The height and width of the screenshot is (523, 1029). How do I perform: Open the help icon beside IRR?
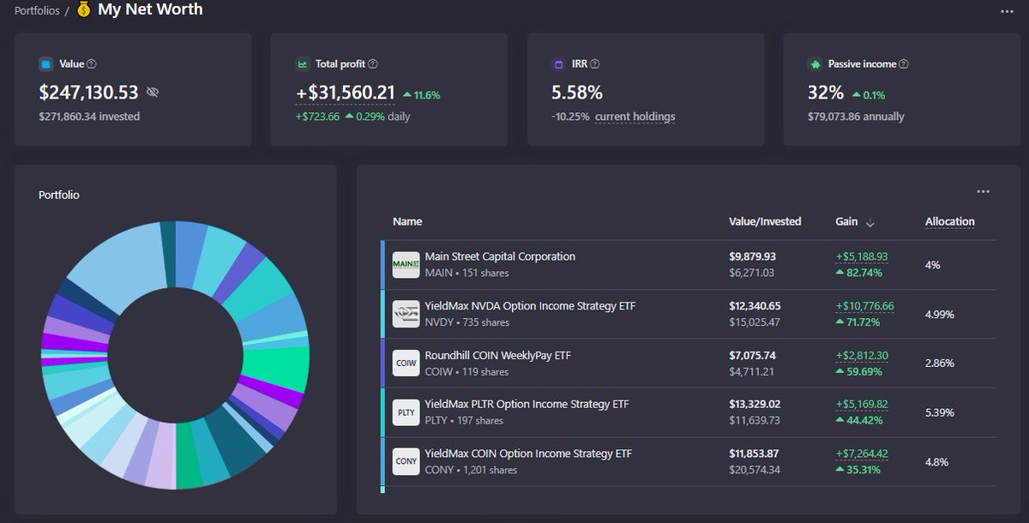(x=595, y=64)
